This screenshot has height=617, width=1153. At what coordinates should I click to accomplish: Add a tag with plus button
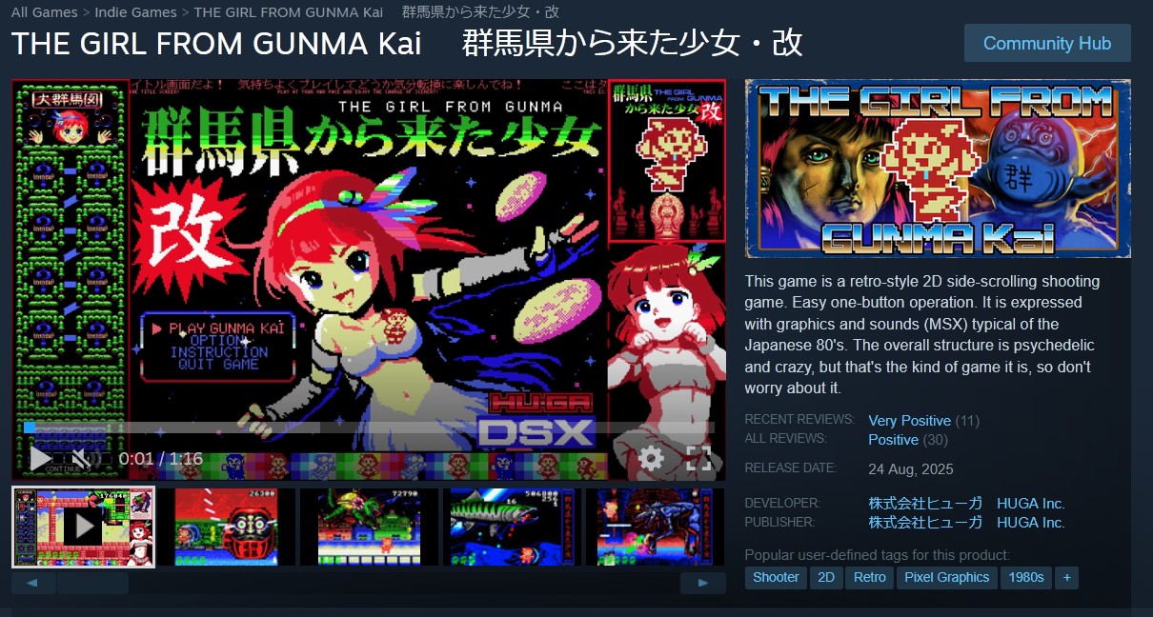click(x=1067, y=577)
